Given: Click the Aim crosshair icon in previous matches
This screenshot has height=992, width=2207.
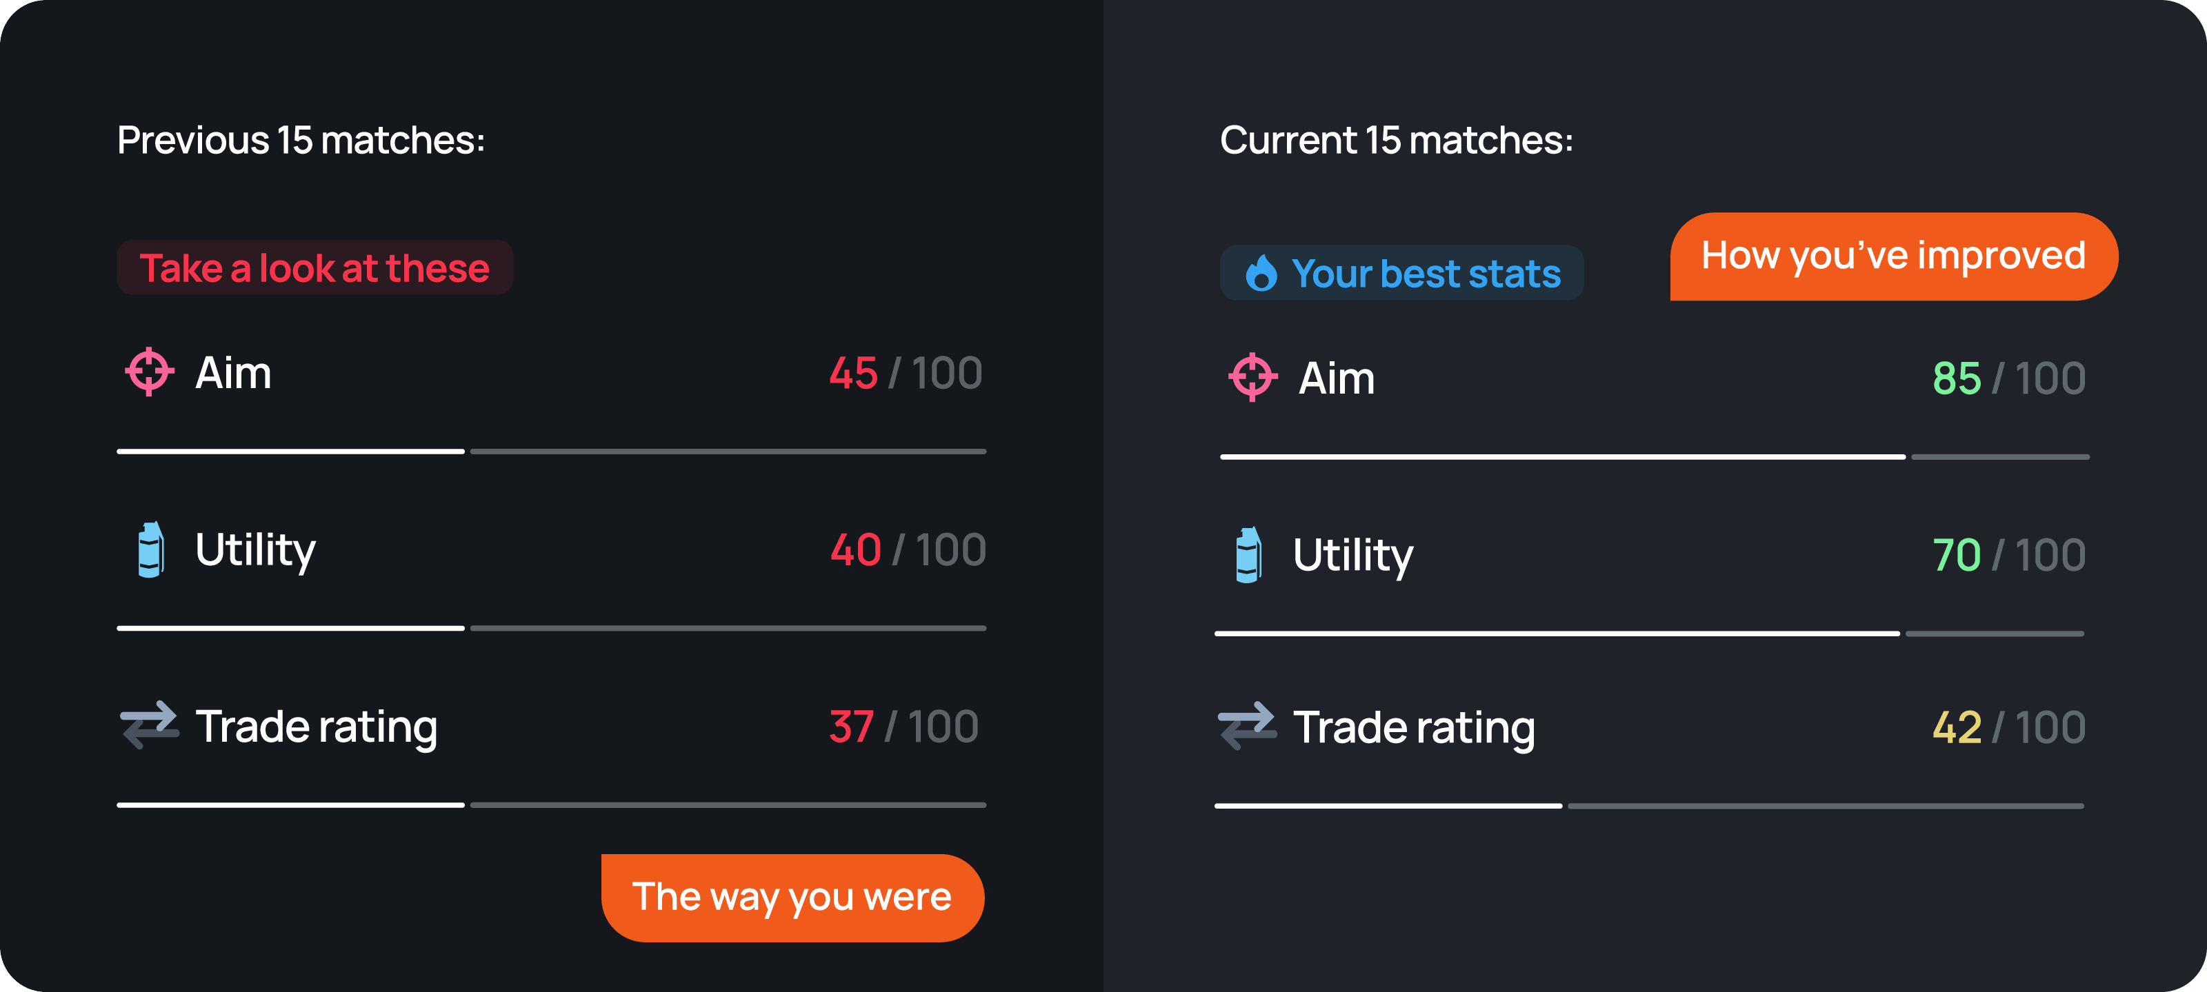Looking at the screenshot, I should pyautogui.click(x=150, y=372).
